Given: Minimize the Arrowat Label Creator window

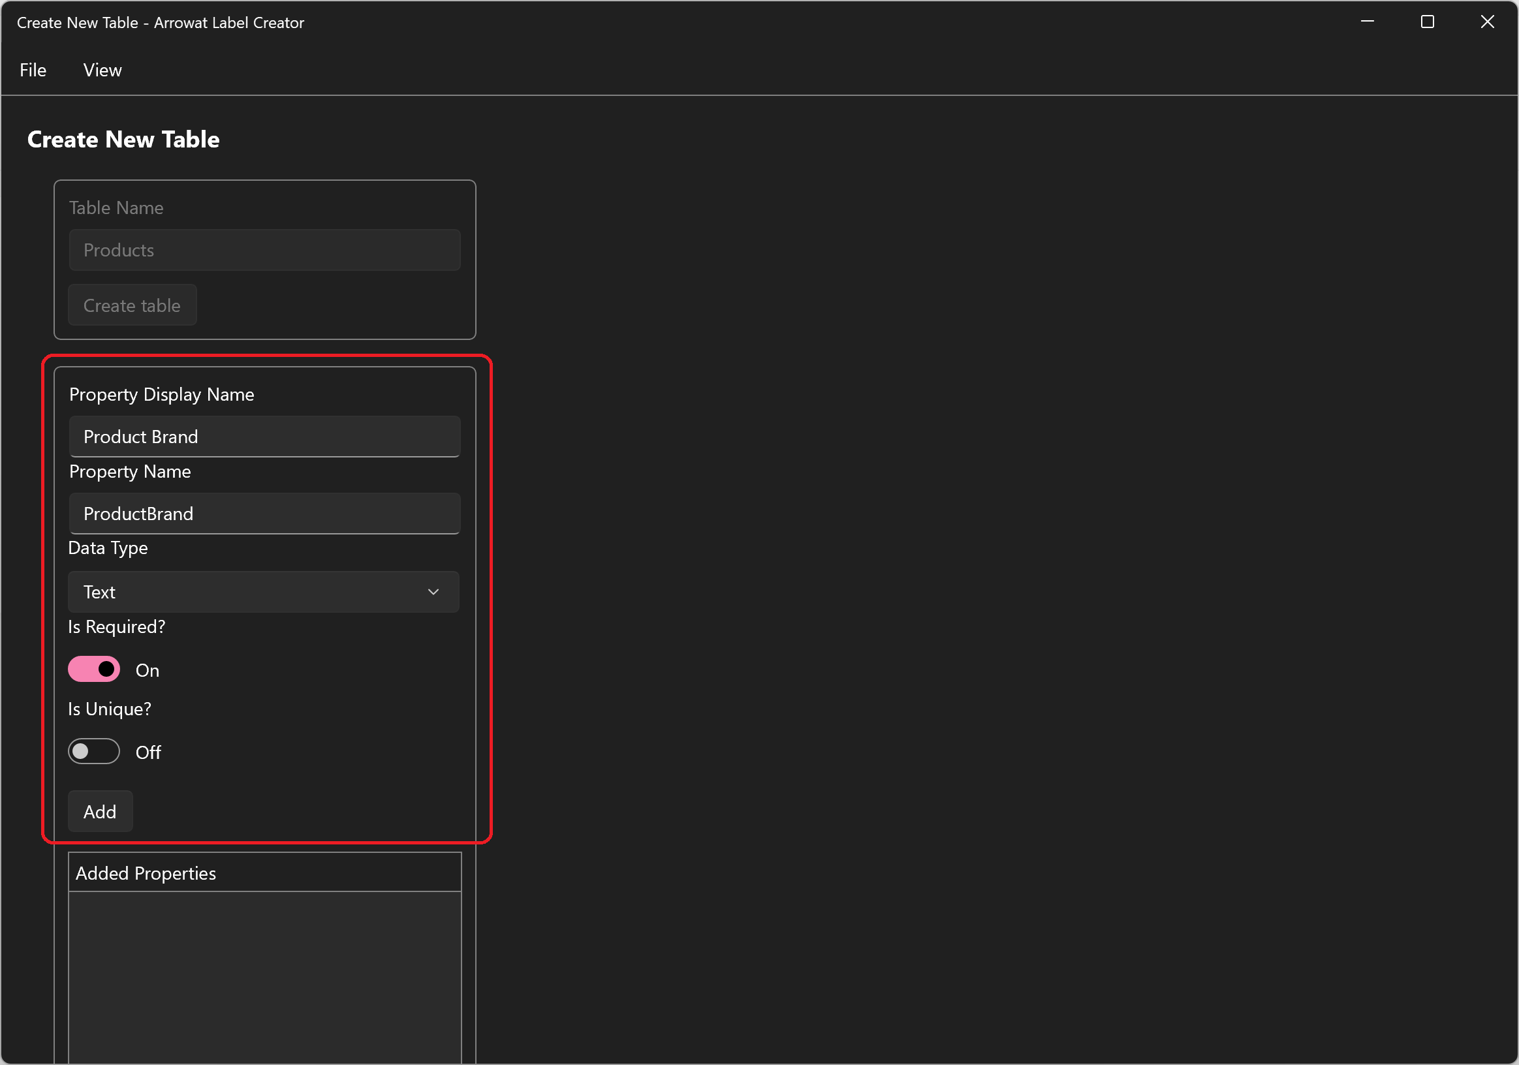Looking at the screenshot, I should (1368, 22).
